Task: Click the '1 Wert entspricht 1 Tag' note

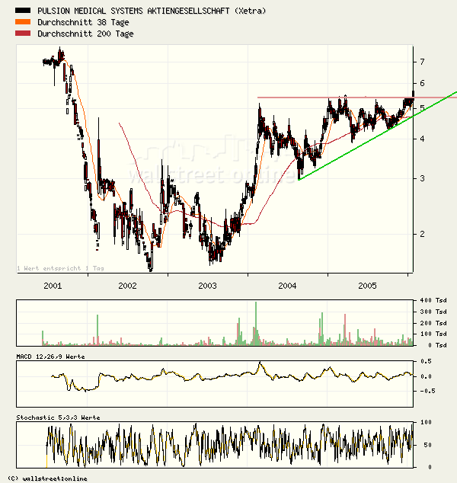Action: point(60,268)
